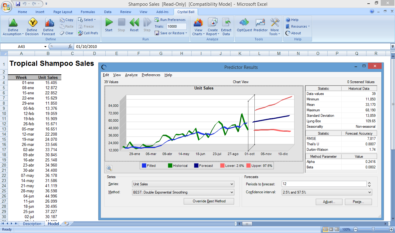Open Analyze menu in Predictor Results
395x233 pixels.
click(131, 75)
